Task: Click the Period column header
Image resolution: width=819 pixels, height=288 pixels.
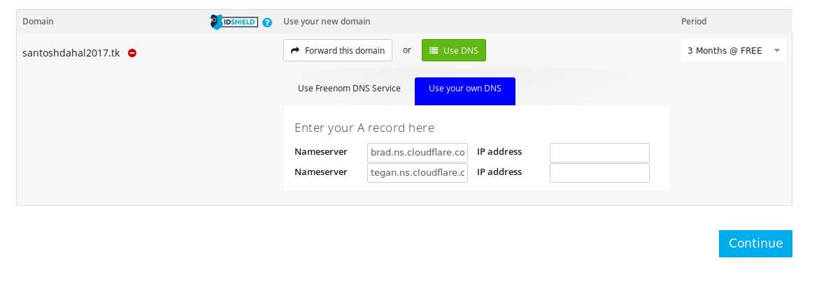Action: point(694,22)
